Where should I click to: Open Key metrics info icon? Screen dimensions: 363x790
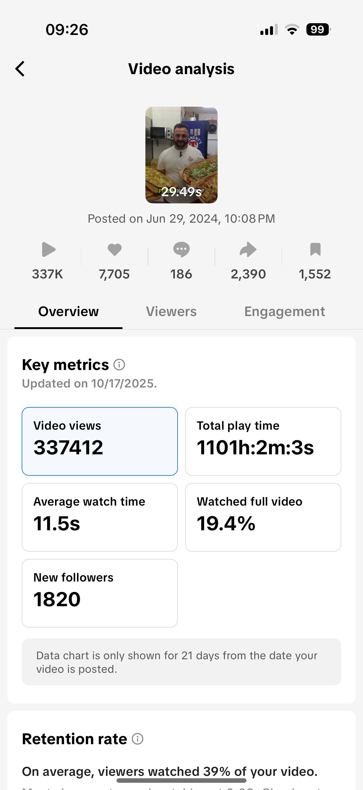(119, 365)
